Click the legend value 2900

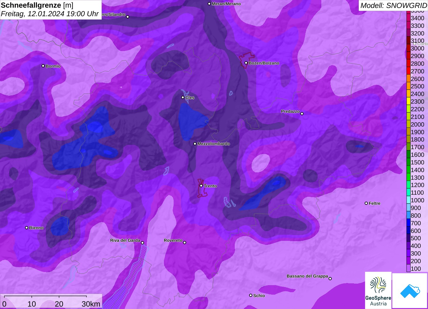click(417, 56)
